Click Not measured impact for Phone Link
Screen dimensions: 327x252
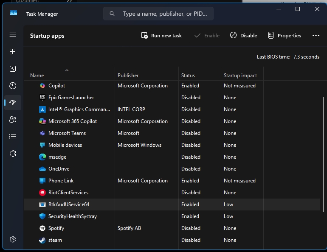pyautogui.click(x=240, y=181)
